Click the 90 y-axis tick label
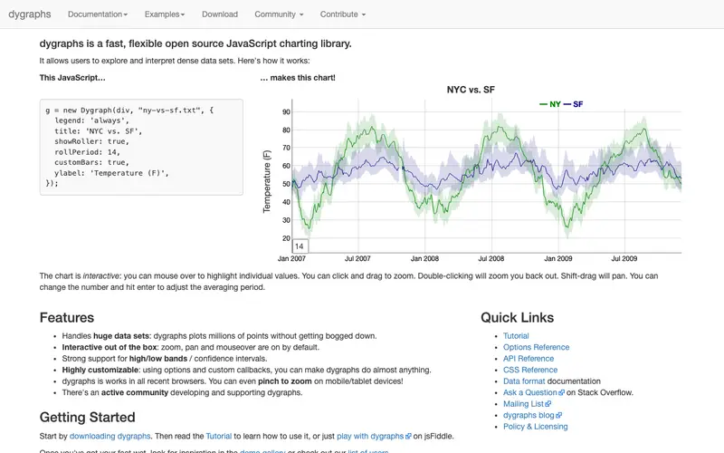The width and height of the screenshot is (724, 453). 286,111
